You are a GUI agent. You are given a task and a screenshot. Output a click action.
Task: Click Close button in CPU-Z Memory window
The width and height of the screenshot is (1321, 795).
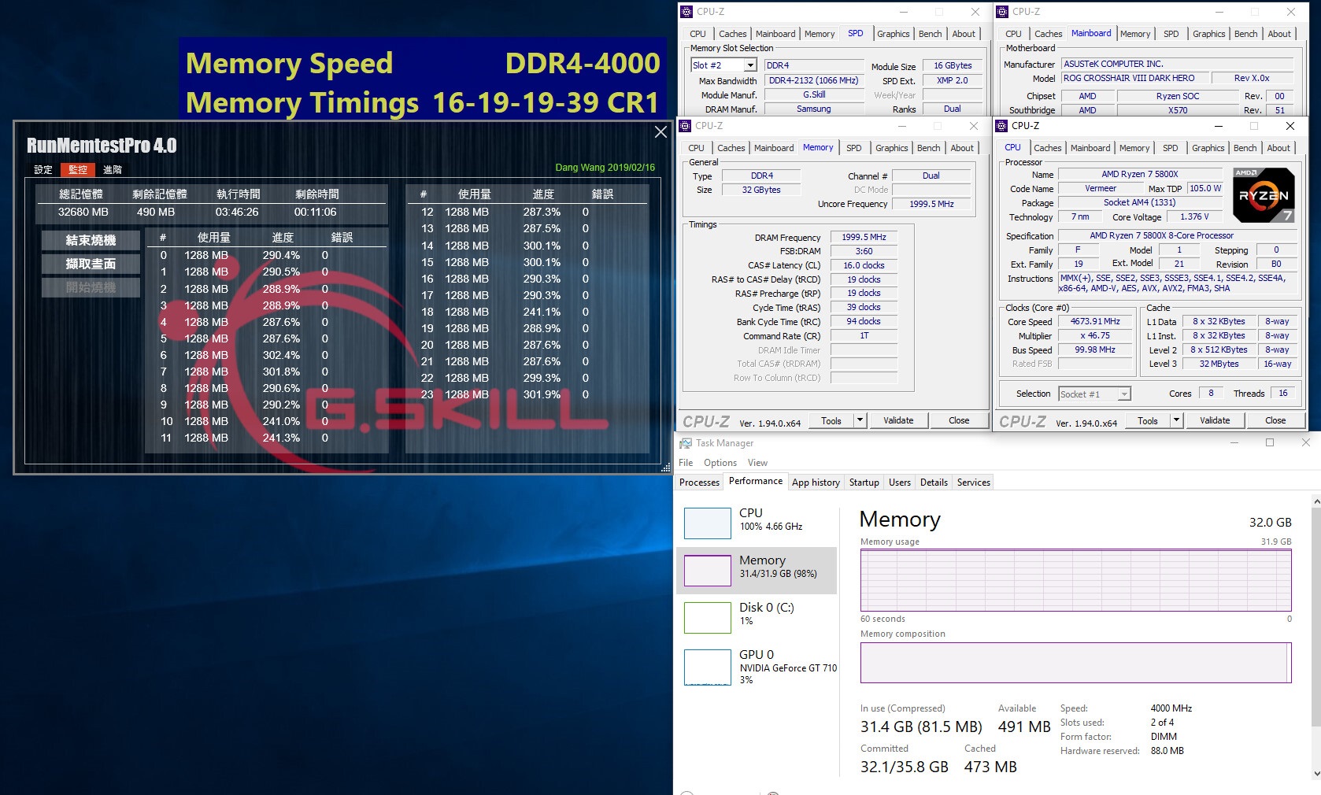click(x=959, y=420)
